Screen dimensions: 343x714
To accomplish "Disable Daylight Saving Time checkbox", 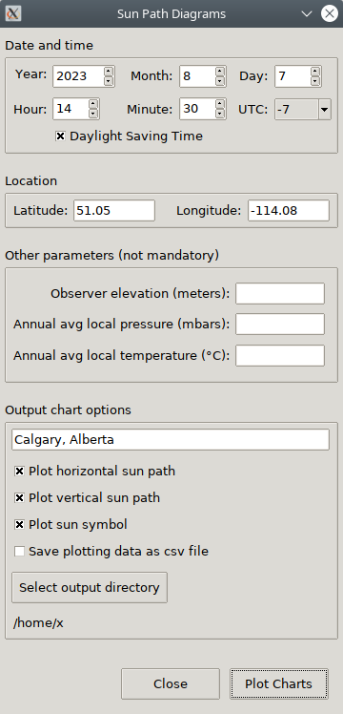I will pyautogui.click(x=60, y=136).
